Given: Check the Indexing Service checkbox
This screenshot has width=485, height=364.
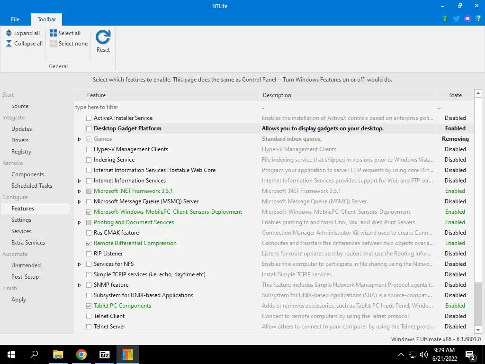Looking at the screenshot, I should [89, 160].
